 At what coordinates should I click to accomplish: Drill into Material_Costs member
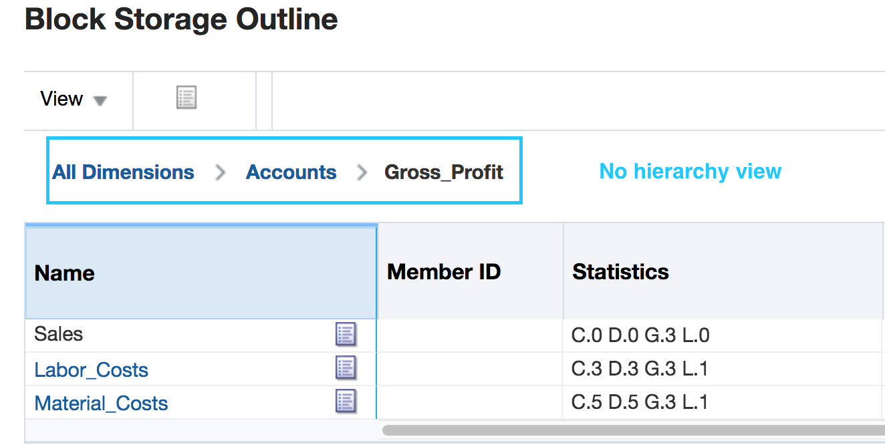(101, 404)
